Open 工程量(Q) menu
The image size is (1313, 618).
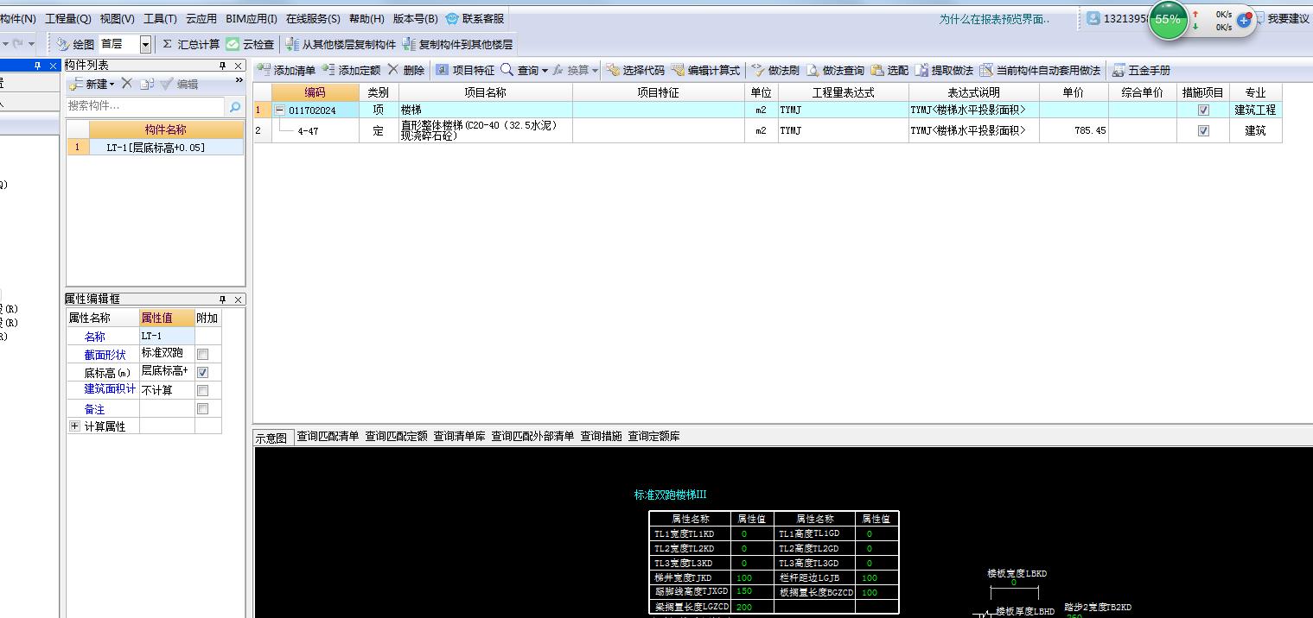pos(68,18)
